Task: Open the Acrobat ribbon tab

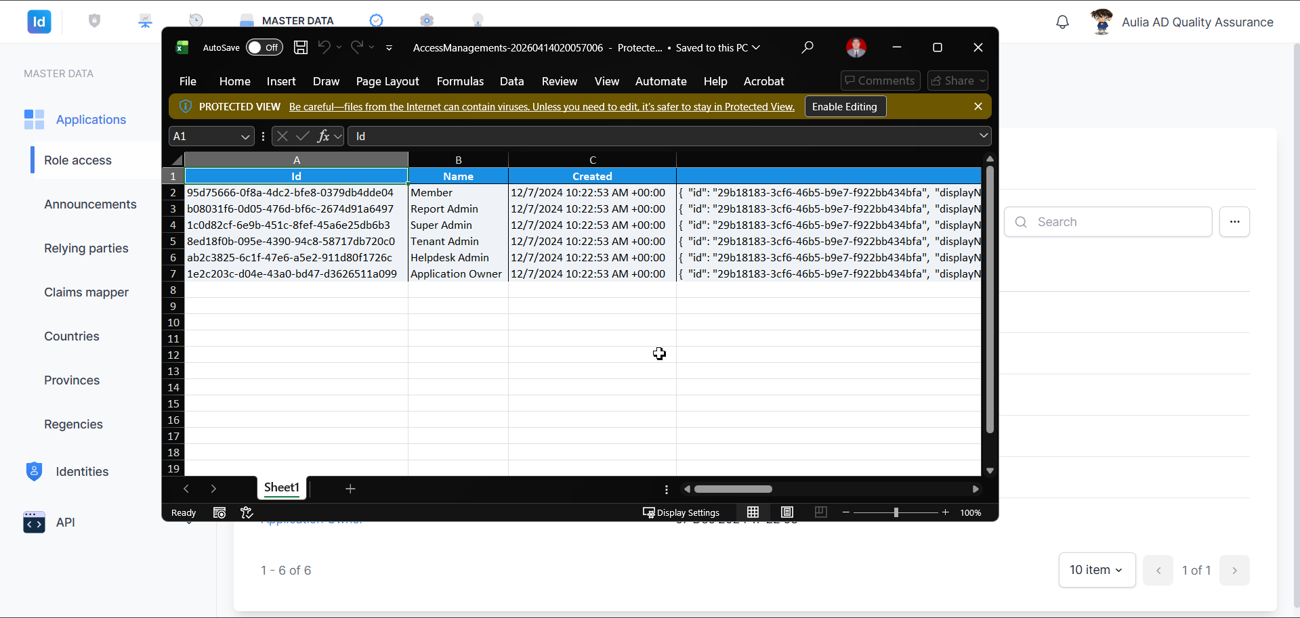Action: pyautogui.click(x=764, y=81)
